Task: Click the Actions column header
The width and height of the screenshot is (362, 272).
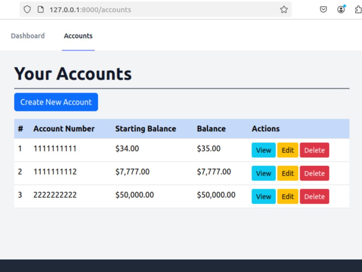Action: coord(266,129)
